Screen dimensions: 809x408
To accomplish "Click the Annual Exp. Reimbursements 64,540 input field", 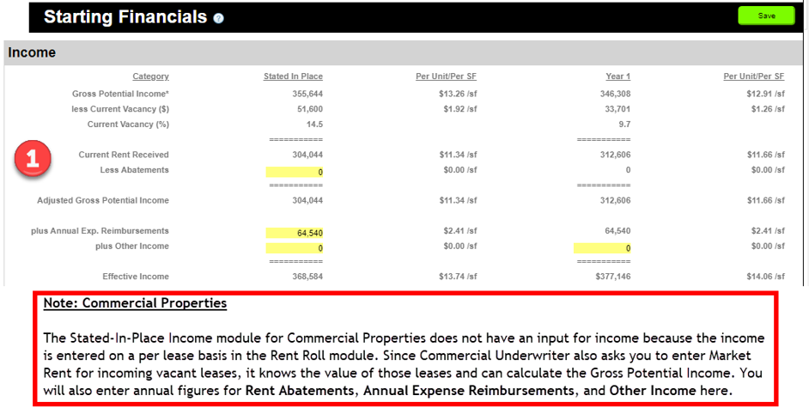I will (295, 232).
